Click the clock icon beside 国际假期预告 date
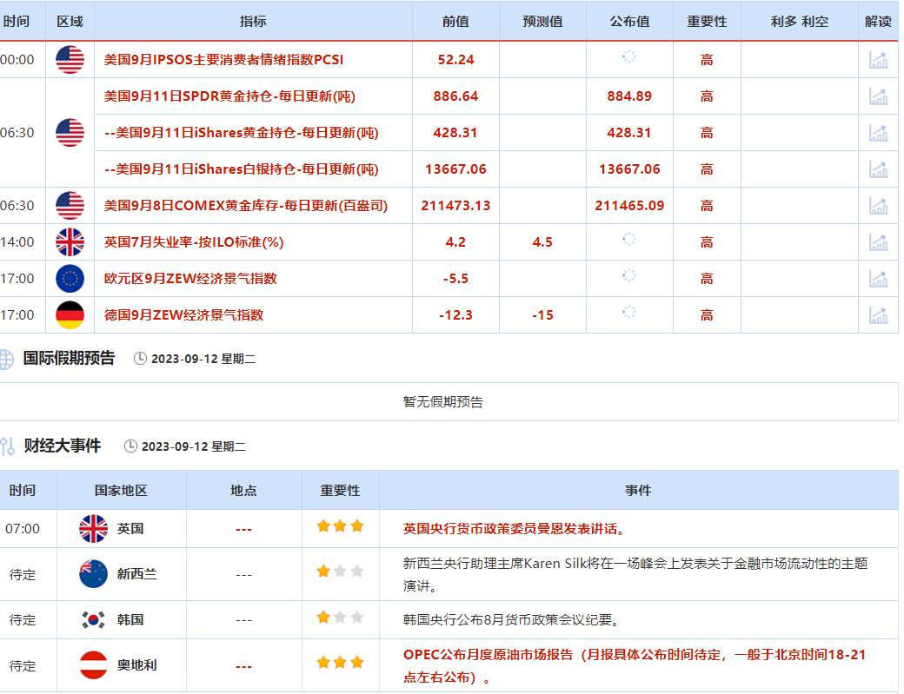Image resolution: width=904 pixels, height=694 pixels. pyautogui.click(x=138, y=357)
